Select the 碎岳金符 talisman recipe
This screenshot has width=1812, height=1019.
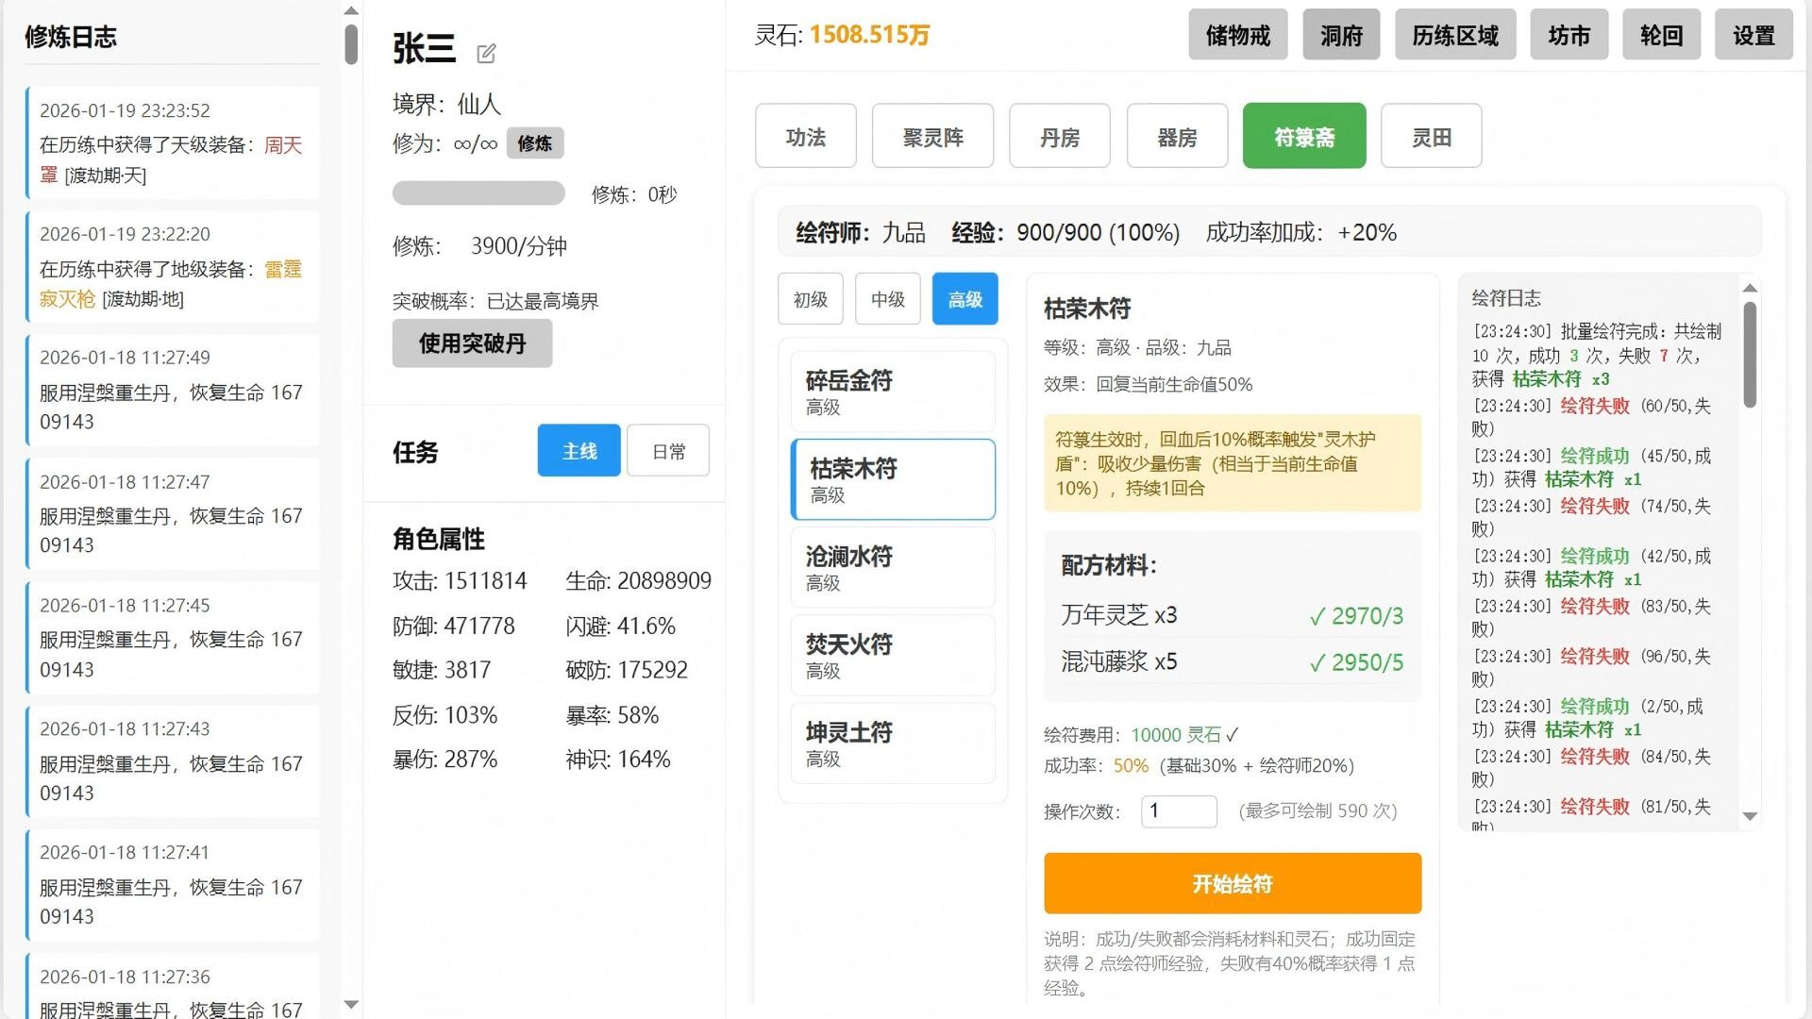point(892,391)
